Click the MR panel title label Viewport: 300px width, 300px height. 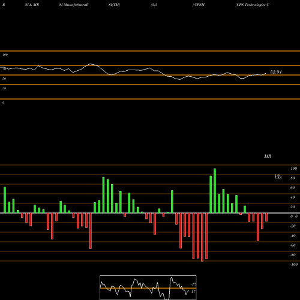tap(268, 156)
